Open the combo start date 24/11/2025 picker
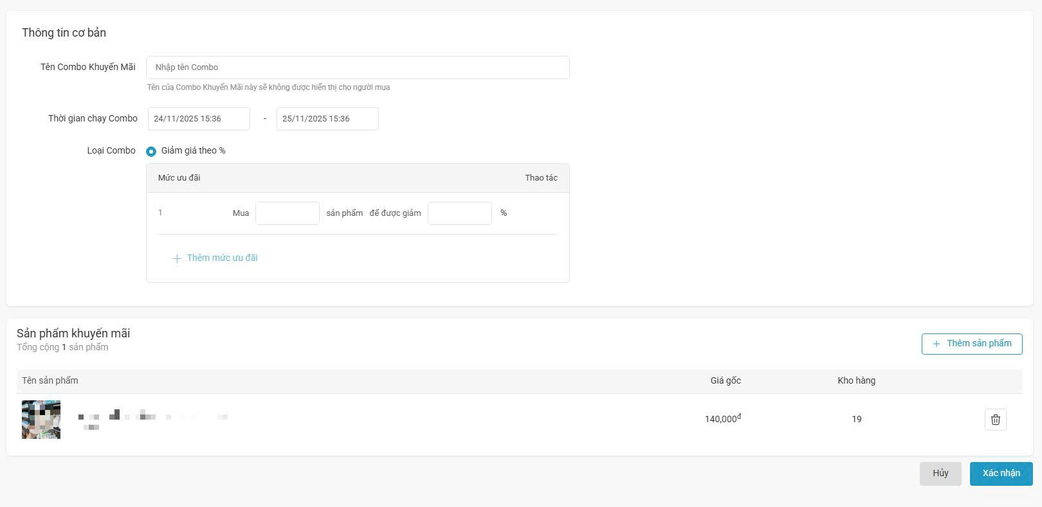 pyautogui.click(x=199, y=119)
